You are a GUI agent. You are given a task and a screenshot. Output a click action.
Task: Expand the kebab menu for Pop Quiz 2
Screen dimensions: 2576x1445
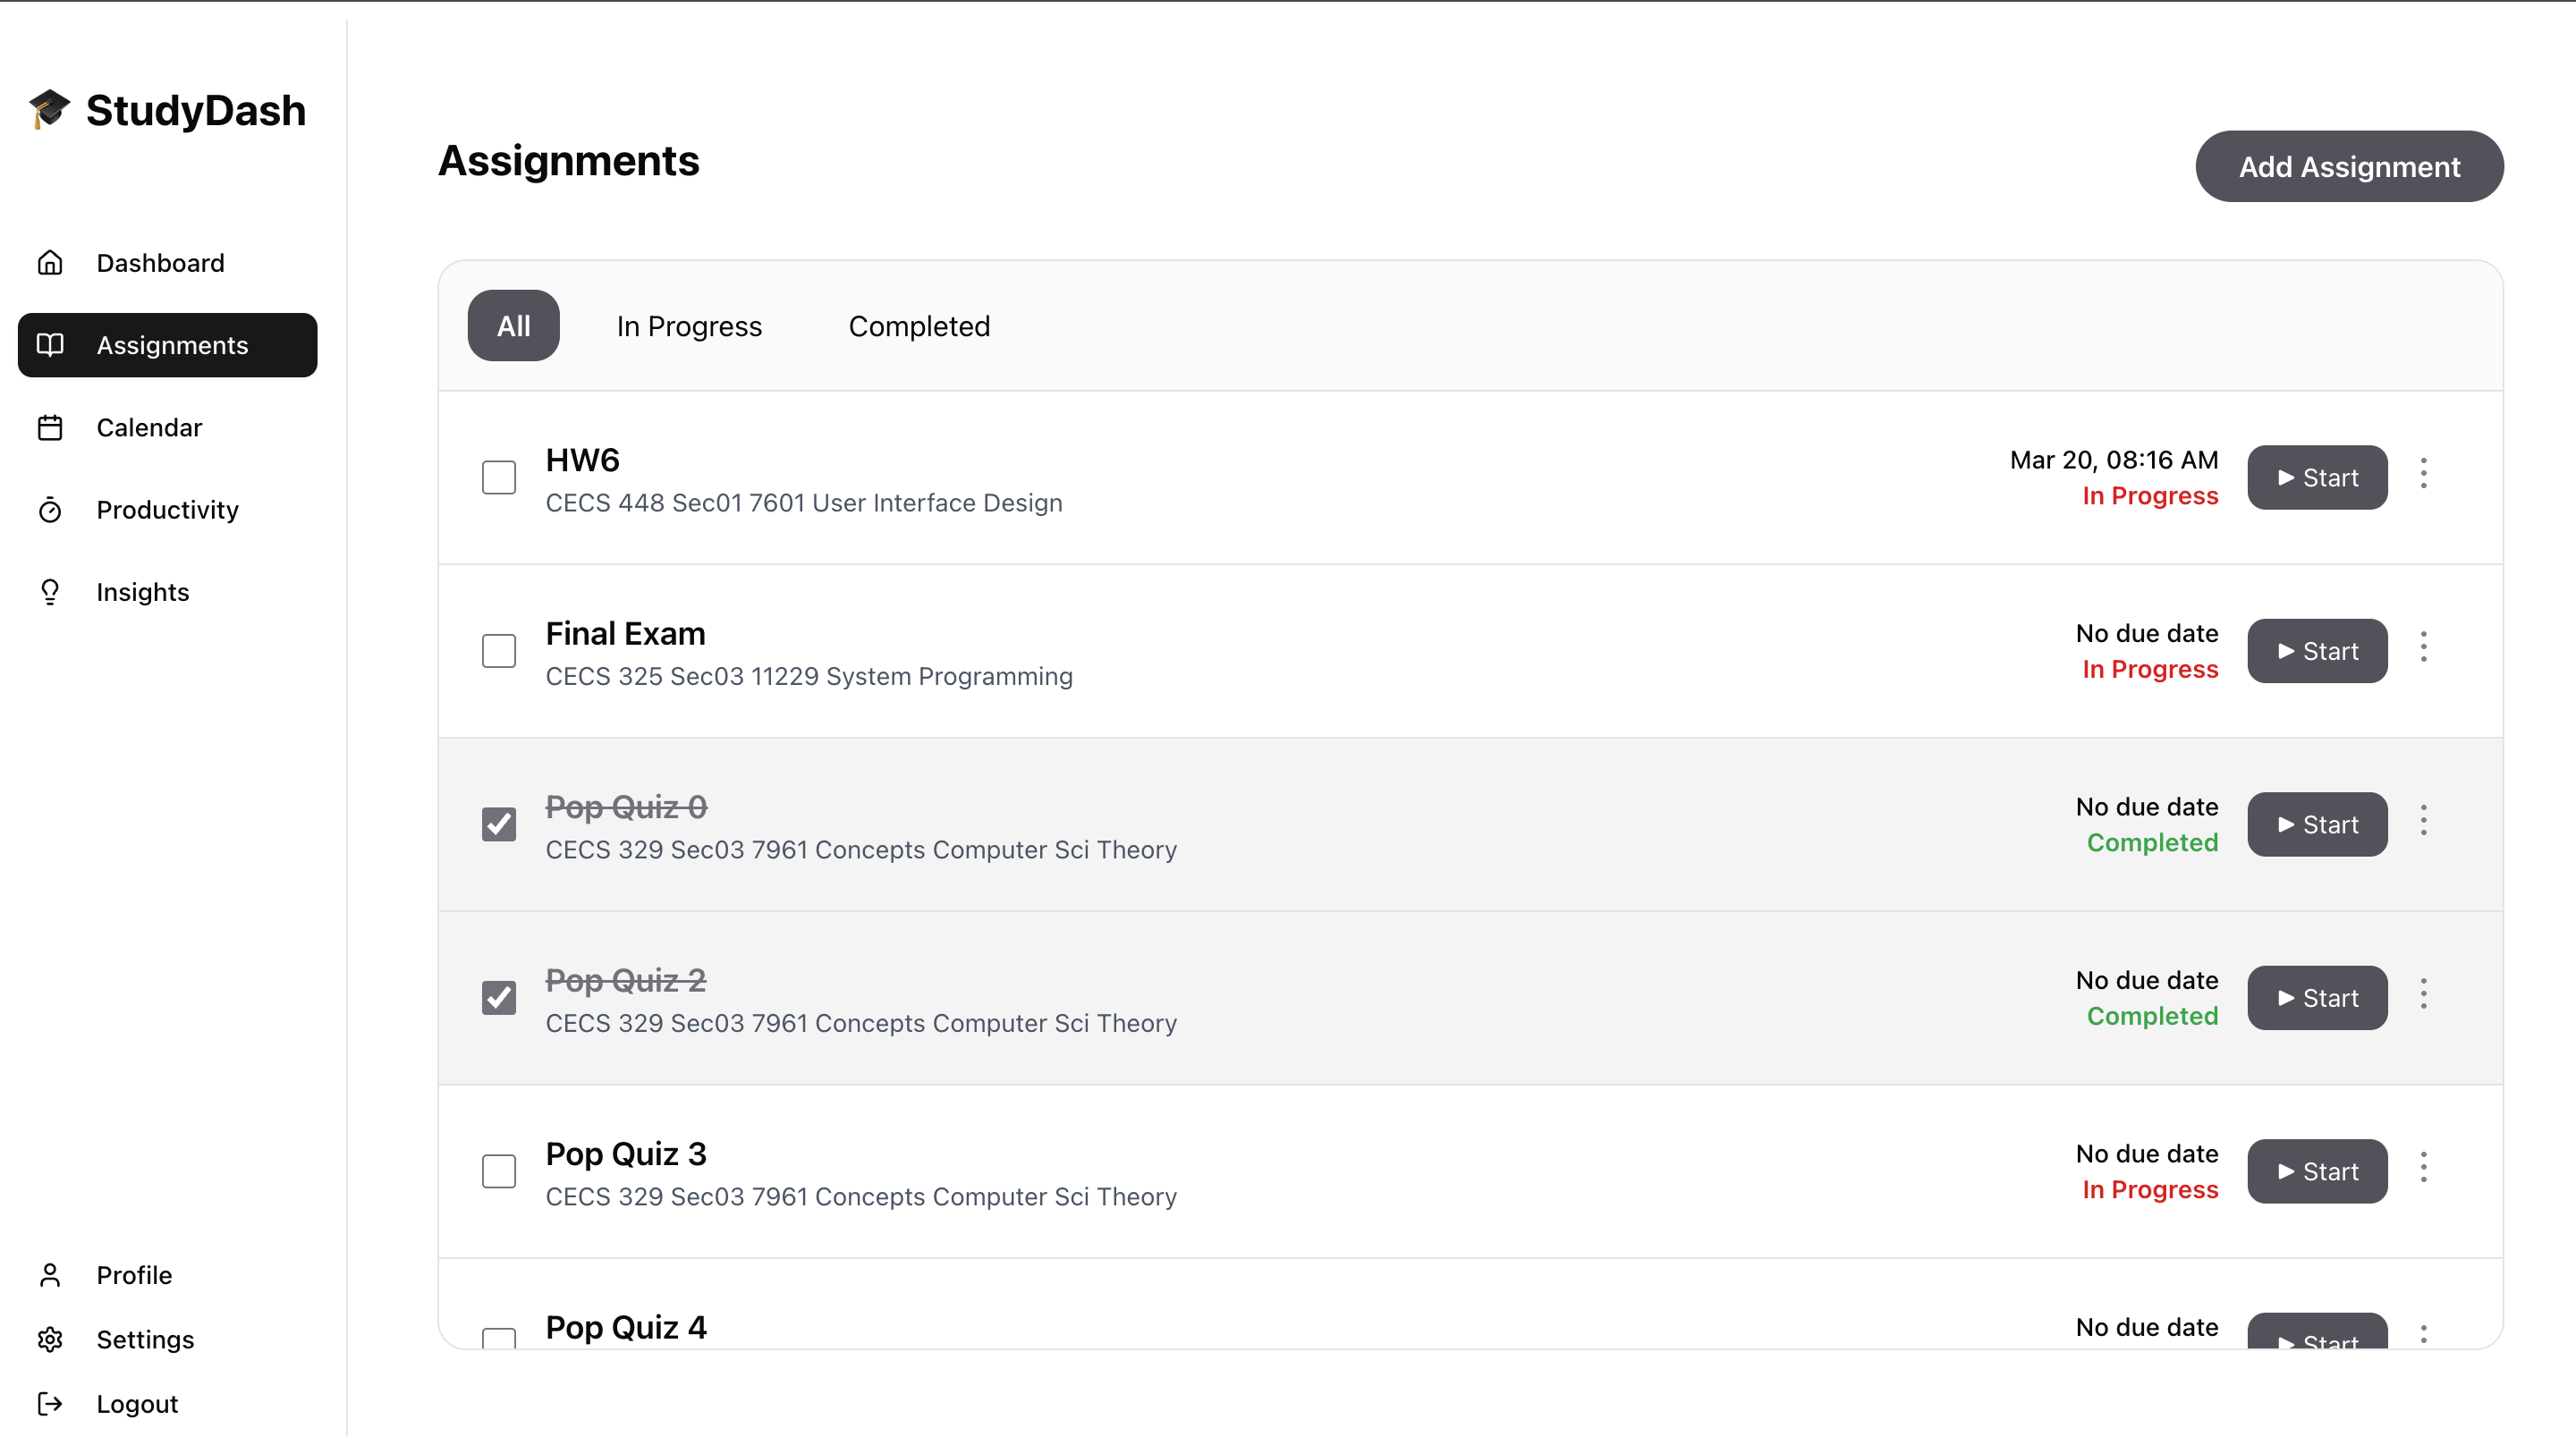tap(2423, 994)
